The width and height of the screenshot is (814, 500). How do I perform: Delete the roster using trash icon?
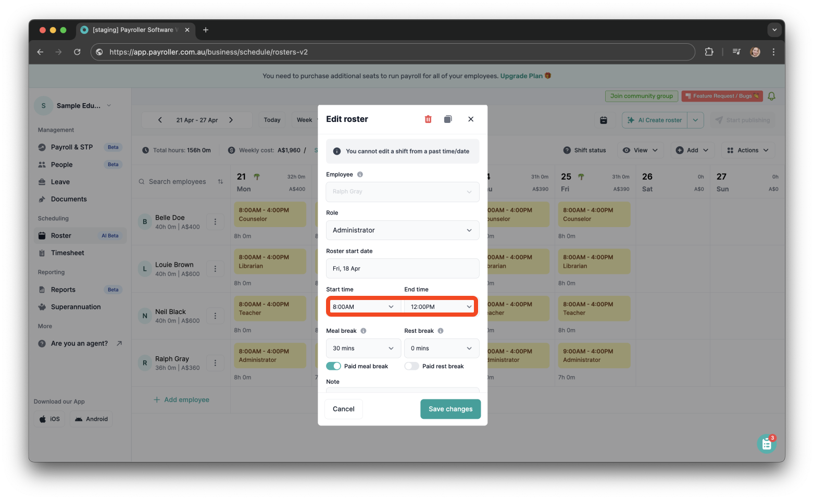[428, 119]
